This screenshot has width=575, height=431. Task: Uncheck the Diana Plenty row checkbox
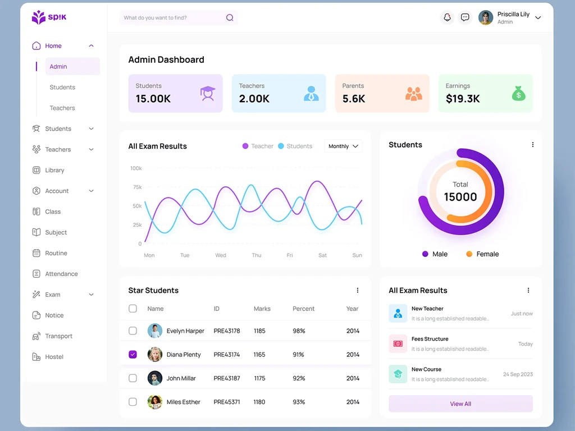(x=133, y=355)
